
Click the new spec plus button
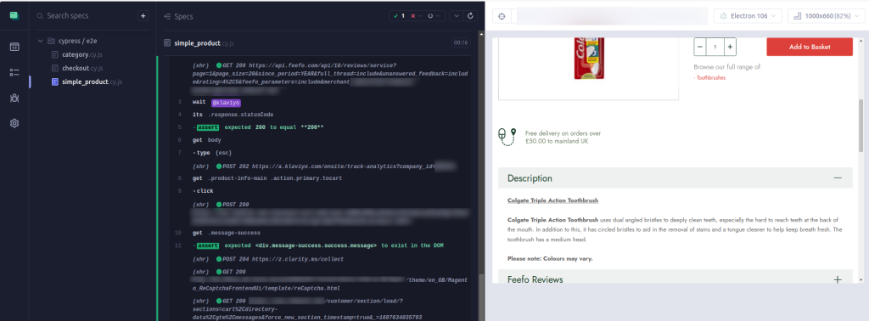pyautogui.click(x=143, y=16)
